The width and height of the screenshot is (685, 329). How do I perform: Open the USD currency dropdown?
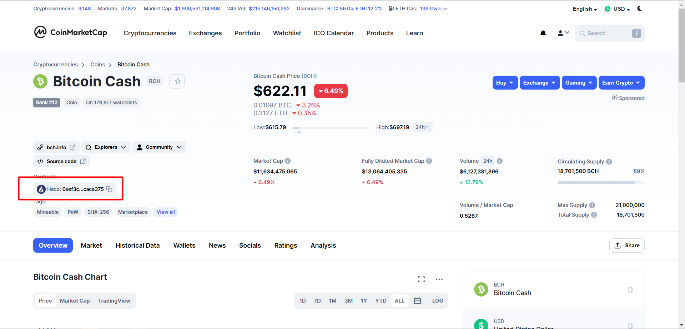point(617,9)
